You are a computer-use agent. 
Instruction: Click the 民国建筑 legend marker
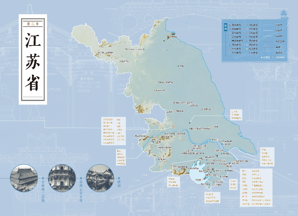click(x=247, y=49)
